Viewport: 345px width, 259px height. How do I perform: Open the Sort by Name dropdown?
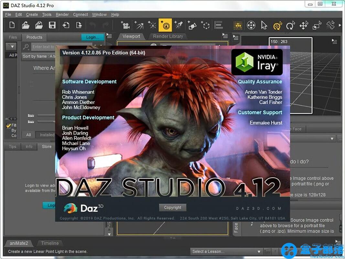tap(39, 56)
